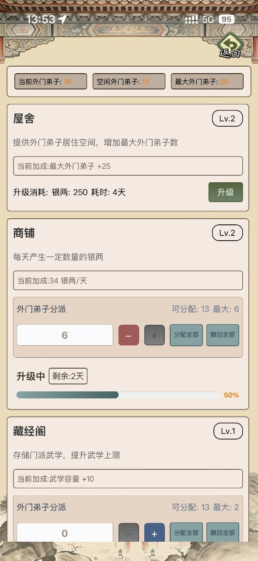The width and height of the screenshot is (258, 561).
Task: Tap the minus button in 商铺 disciple assignment
Action: tap(128, 335)
